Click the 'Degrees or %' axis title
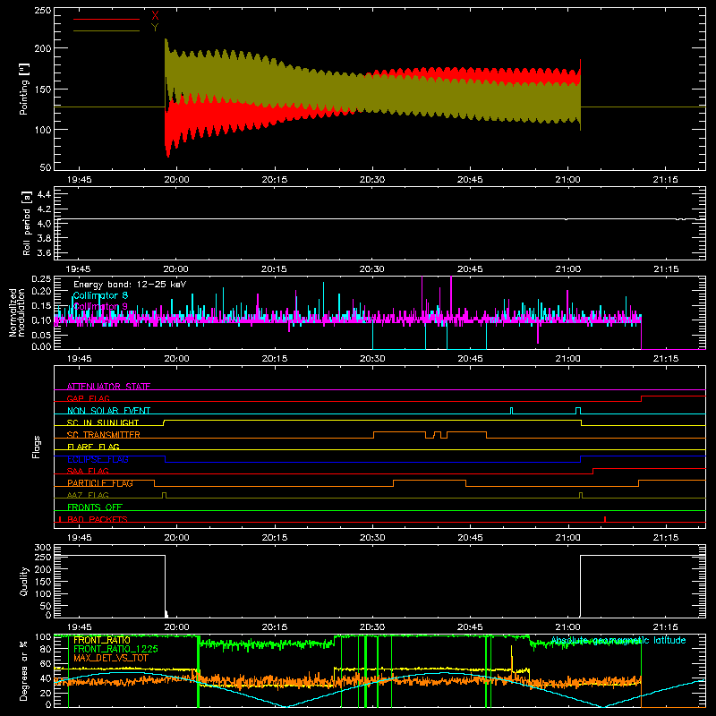This screenshot has width=716, height=716. pyautogui.click(x=24, y=670)
